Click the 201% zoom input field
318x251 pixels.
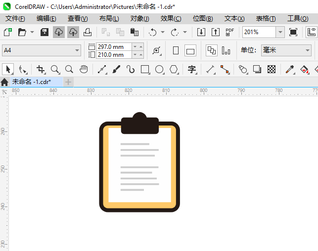[x=259, y=32]
